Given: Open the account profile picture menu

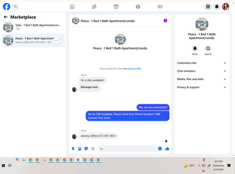Looking at the screenshot, I should tap(226, 7).
